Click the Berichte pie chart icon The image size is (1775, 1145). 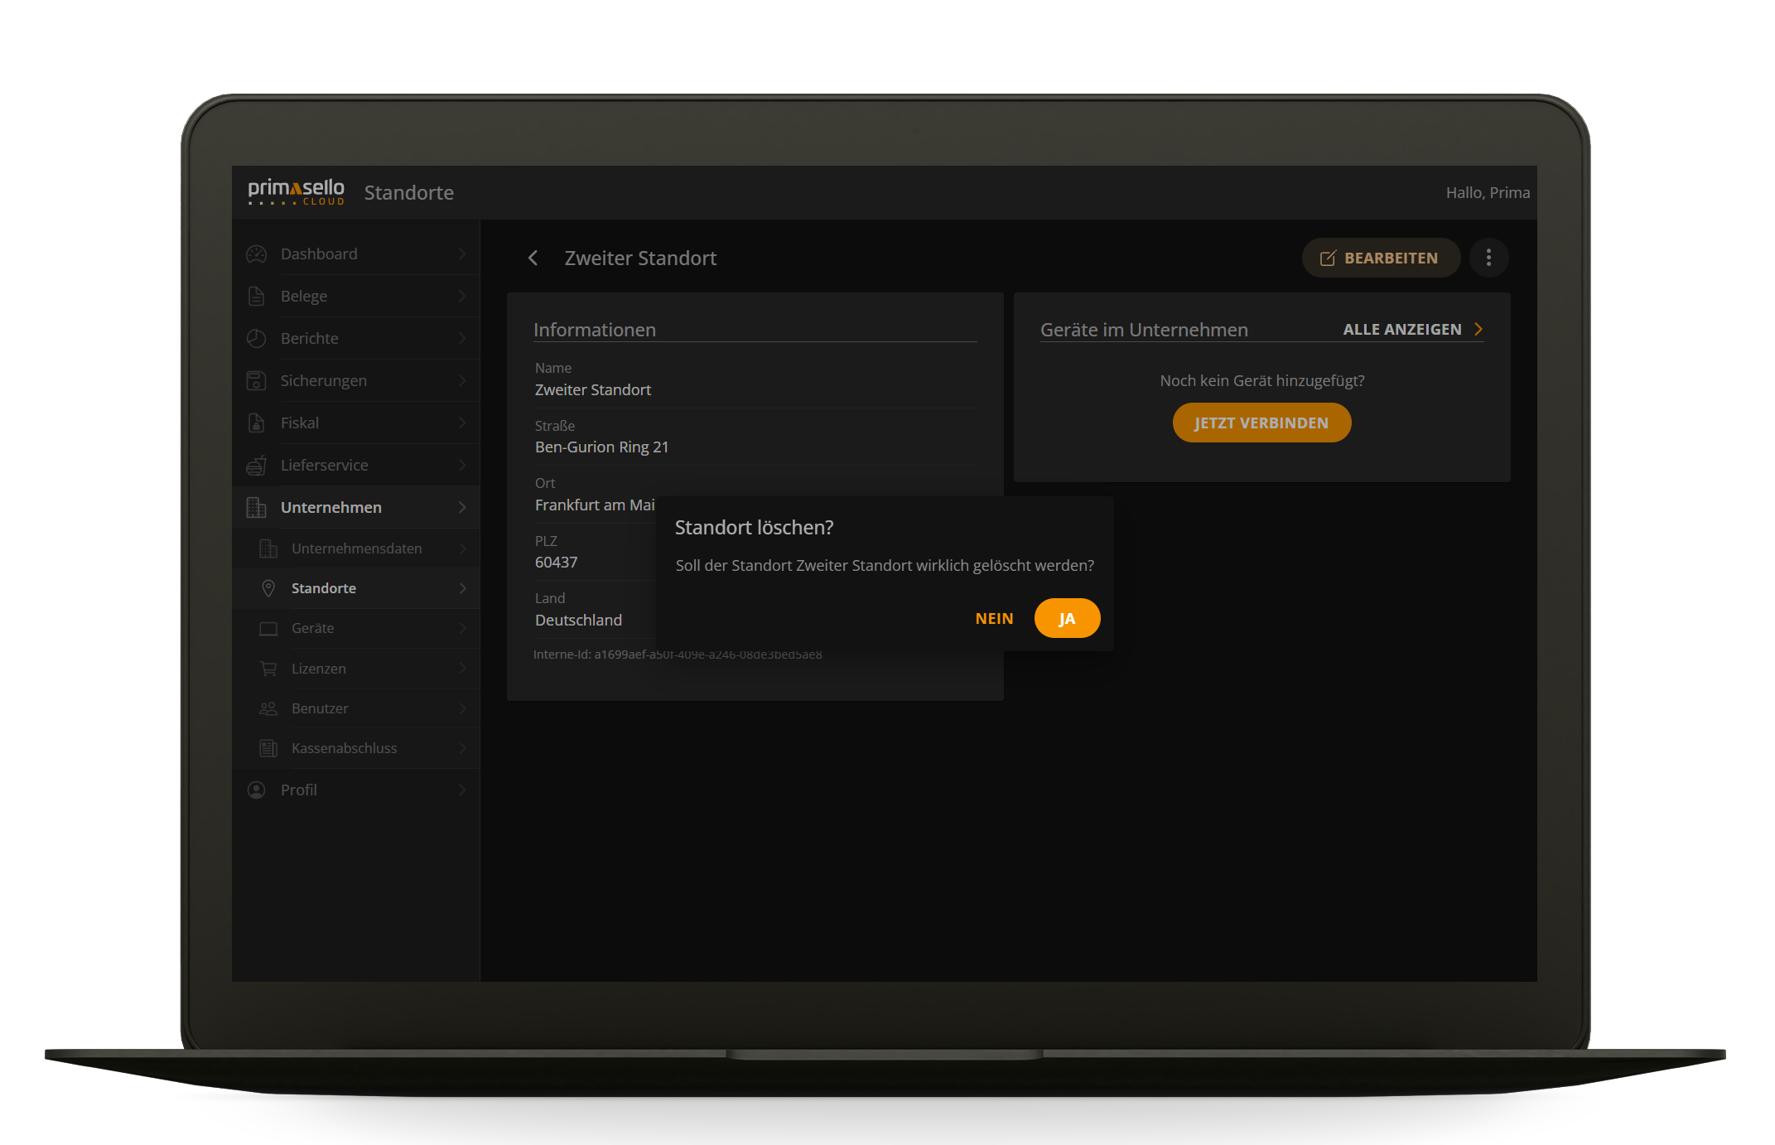[x=257, y=339]
